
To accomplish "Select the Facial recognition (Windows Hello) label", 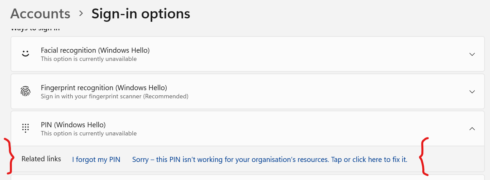I will (95, 50).
